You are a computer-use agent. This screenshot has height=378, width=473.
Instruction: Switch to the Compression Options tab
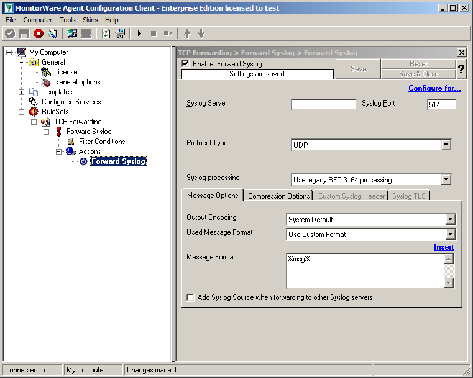278,196
